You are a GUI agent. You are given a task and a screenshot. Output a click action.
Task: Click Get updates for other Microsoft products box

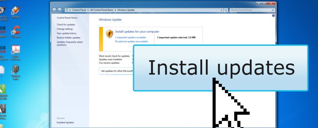(x=116, y=71)
